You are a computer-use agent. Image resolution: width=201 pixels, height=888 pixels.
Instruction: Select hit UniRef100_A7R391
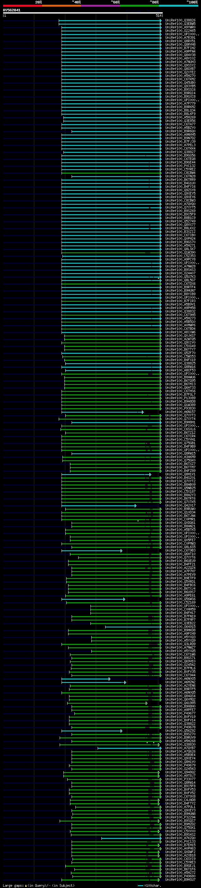[180, 37]
